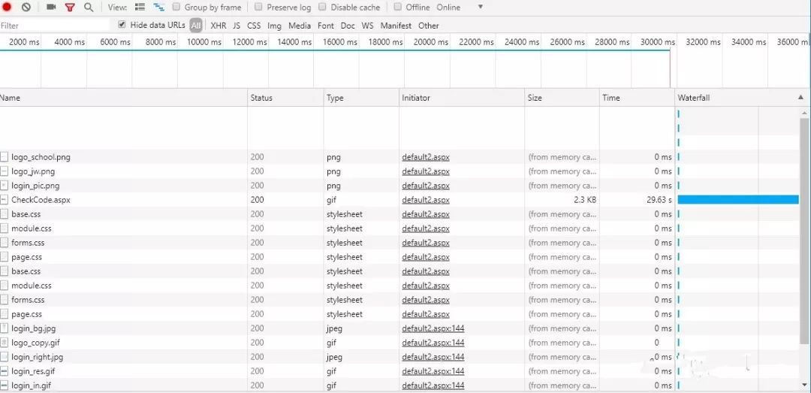
Task: Clear the network log with the clear icon
Action: click(26, 7)
